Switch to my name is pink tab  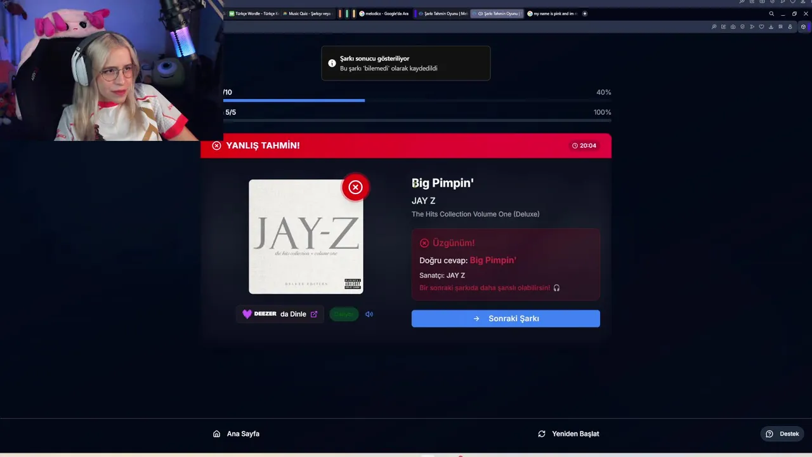pos(552,13)
